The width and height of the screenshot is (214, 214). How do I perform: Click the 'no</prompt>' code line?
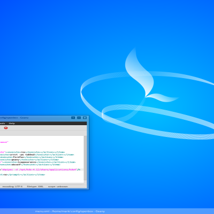[x=22, y=175]
